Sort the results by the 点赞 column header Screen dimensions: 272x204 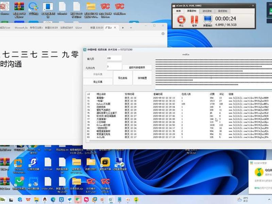(x=212, y=94)
